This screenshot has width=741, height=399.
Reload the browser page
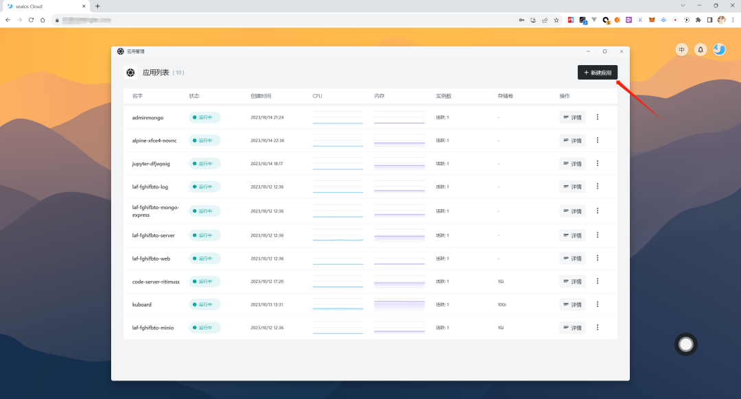pyautogui.click(x=31, y=20)
